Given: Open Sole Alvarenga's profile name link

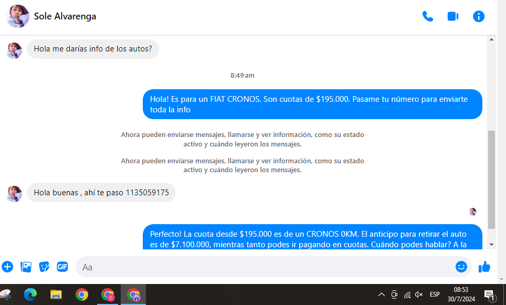Looking at the screenshot, I should click(65, 16).
